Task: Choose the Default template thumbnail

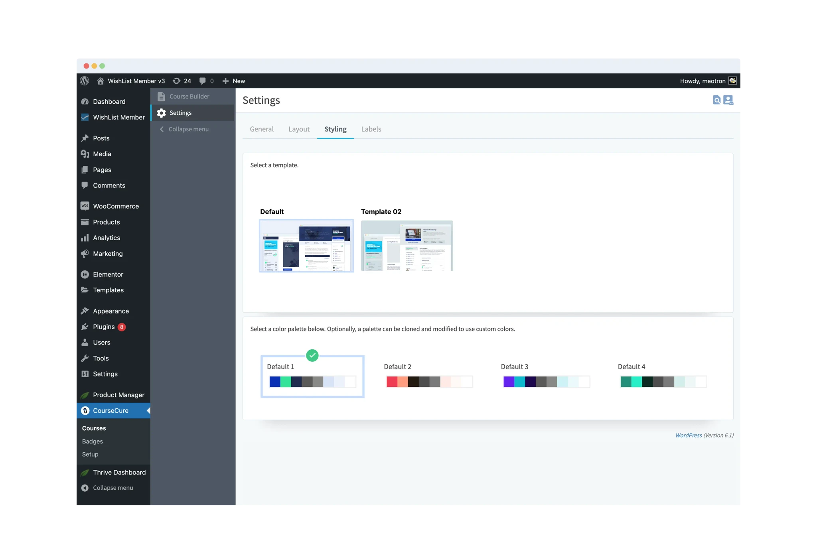Action: [x=306, y=246]
